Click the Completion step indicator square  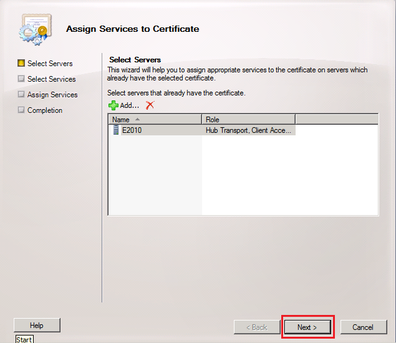(21, 110)
